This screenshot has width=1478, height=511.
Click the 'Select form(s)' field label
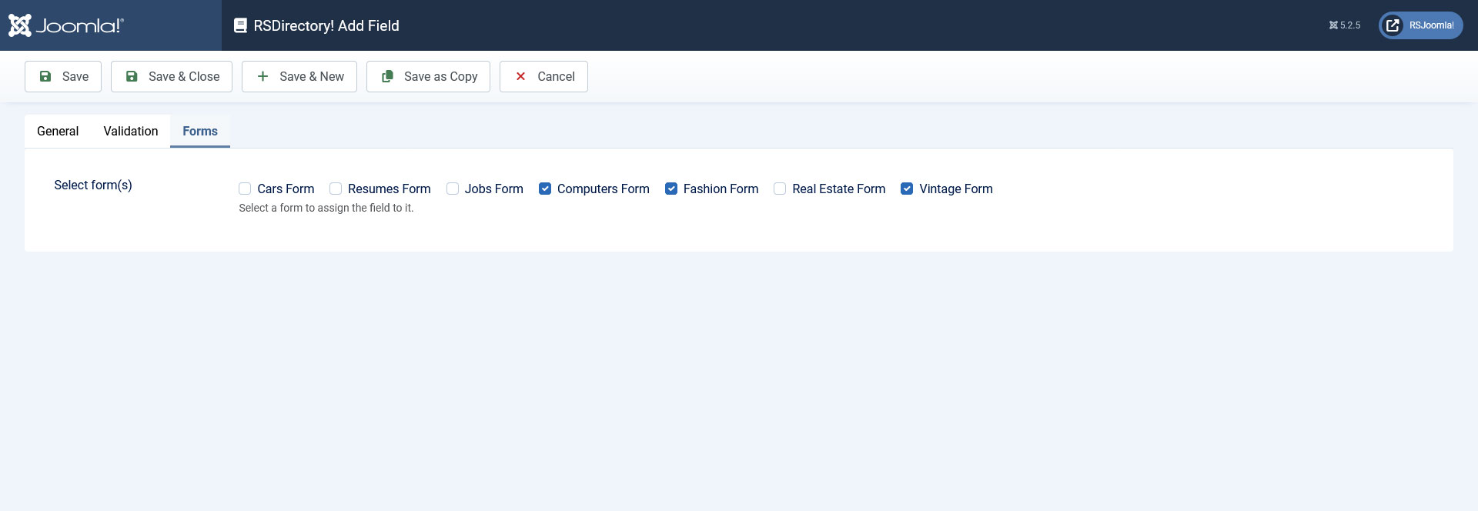(93, 185)
